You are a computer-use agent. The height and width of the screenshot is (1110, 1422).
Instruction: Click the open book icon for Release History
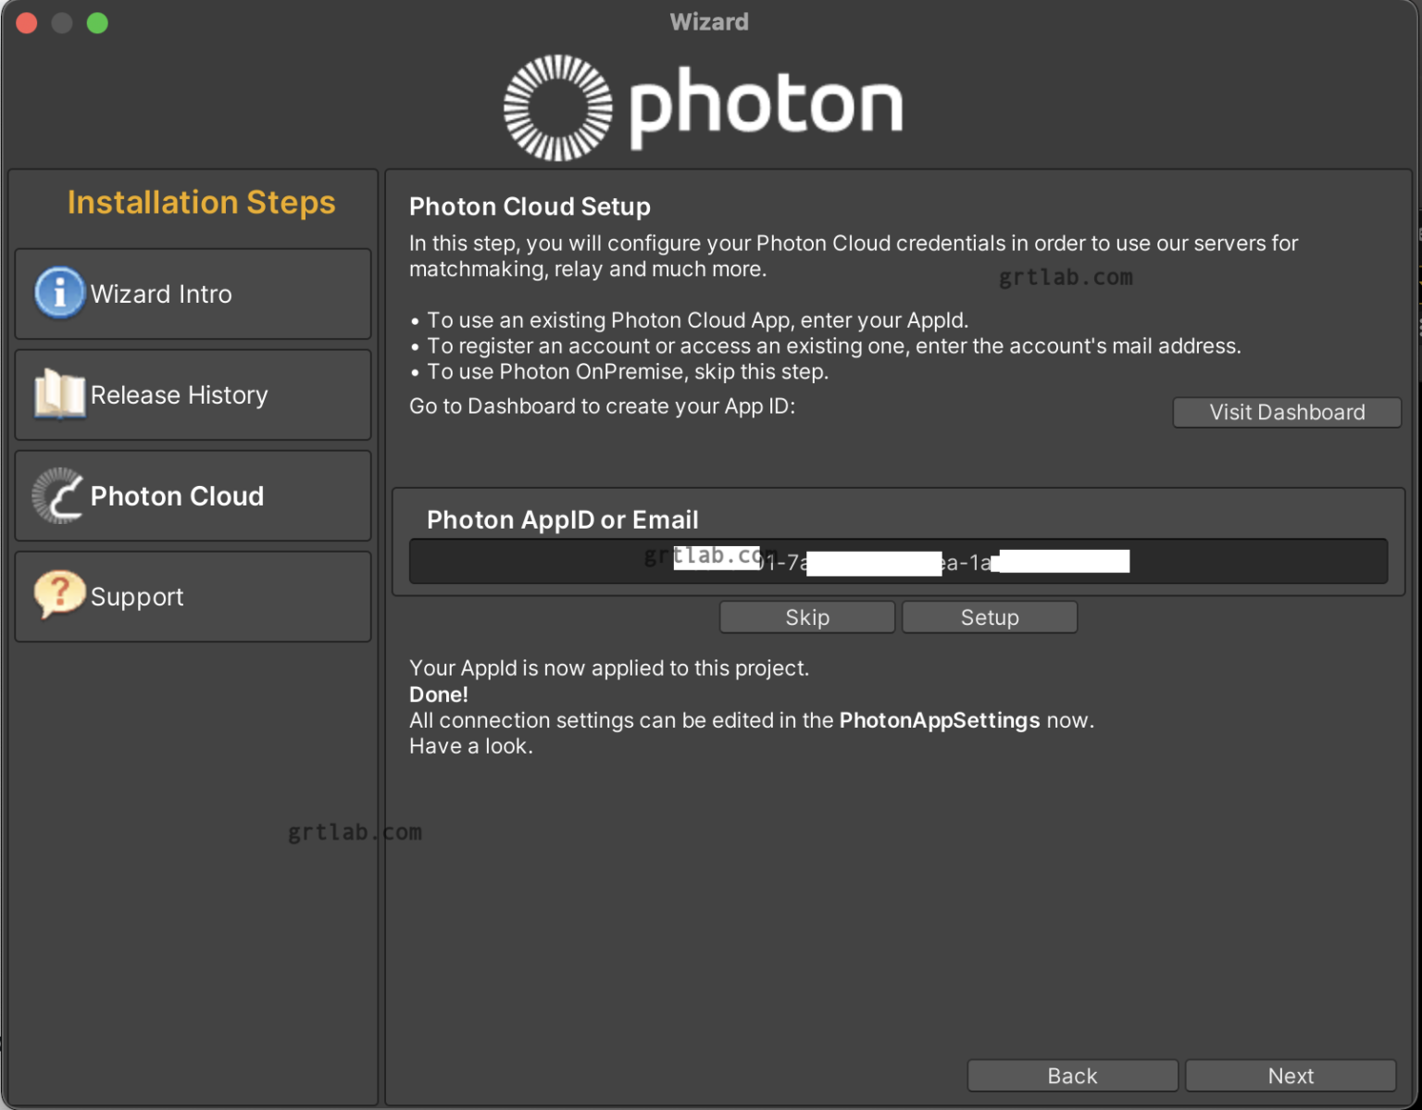pyautogui.click(x=58, y=394)
